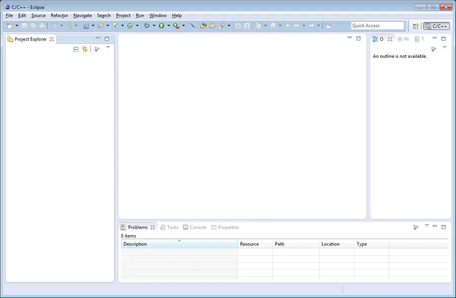Select the Make Target tab labeled M
The height and width of the screenshot is (298, 456).
pyautogui.click(x=403, y=39)
